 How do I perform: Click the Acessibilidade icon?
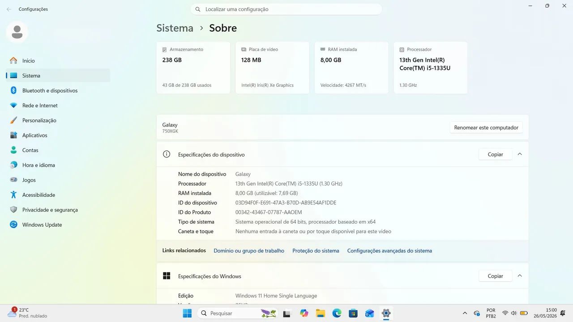(13, 195)
